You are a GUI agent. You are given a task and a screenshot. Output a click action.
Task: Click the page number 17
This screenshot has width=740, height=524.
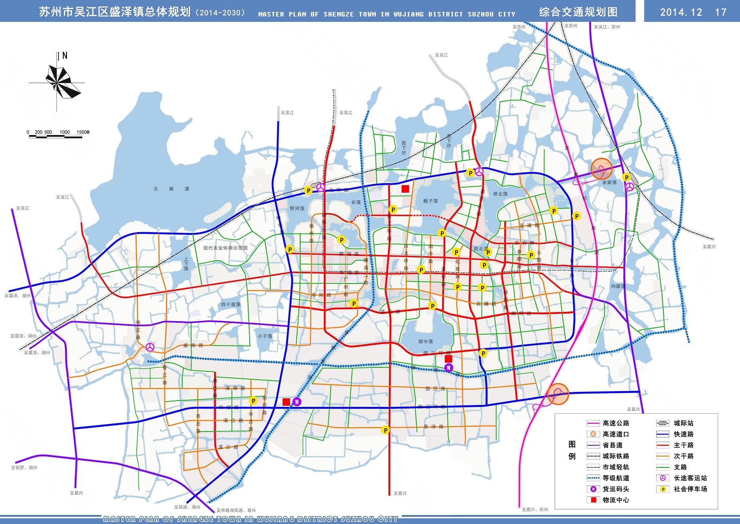click(721, 12)
